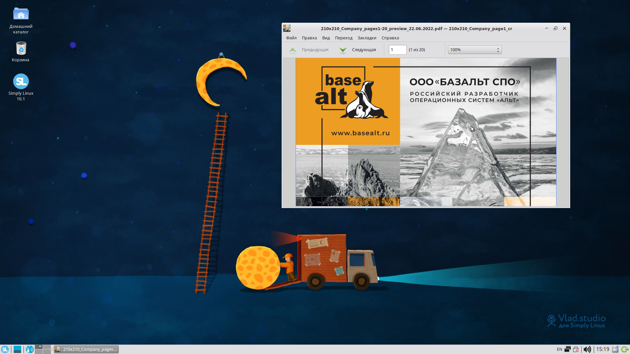Open the Корзина trash bin
The height and width of the screenshot is (354, 630).
[21, 48]
